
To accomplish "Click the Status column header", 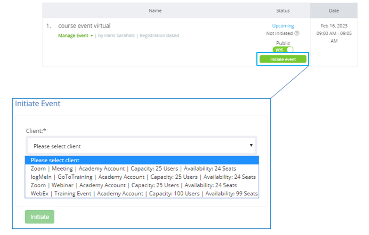I will tap(283, 11).
